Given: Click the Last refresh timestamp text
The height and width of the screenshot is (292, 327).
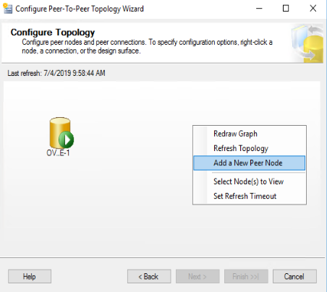Looking at the screenshot, I should tap(56, 73).
